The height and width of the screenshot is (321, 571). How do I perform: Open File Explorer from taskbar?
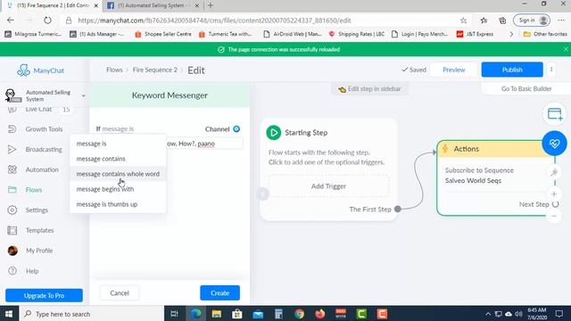[x=217, y=314]
